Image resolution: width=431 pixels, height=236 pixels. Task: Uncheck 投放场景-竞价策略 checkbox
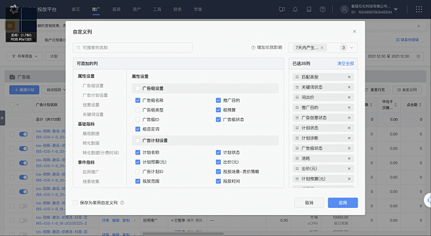218,172
